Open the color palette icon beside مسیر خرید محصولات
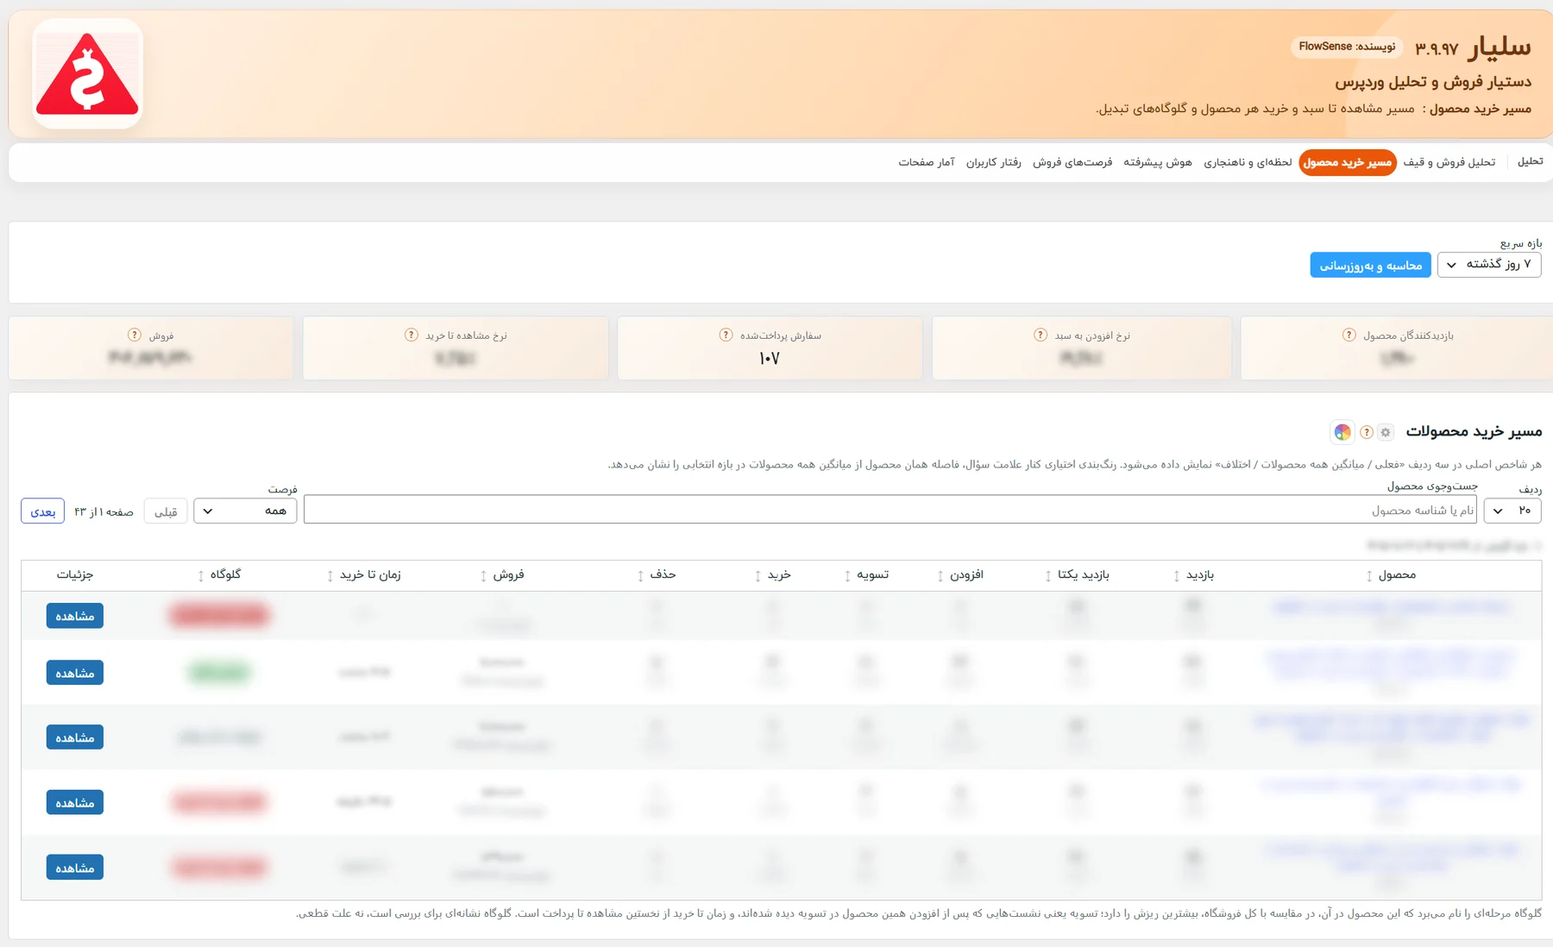 (1342, 432)
